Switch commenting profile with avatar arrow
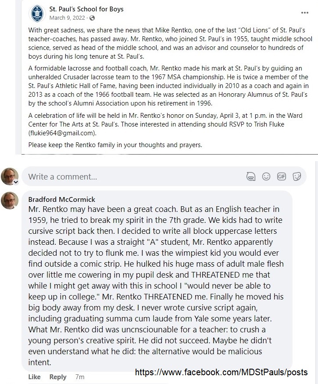Viewport: 318px width, 384px height. tap(16, 182)
